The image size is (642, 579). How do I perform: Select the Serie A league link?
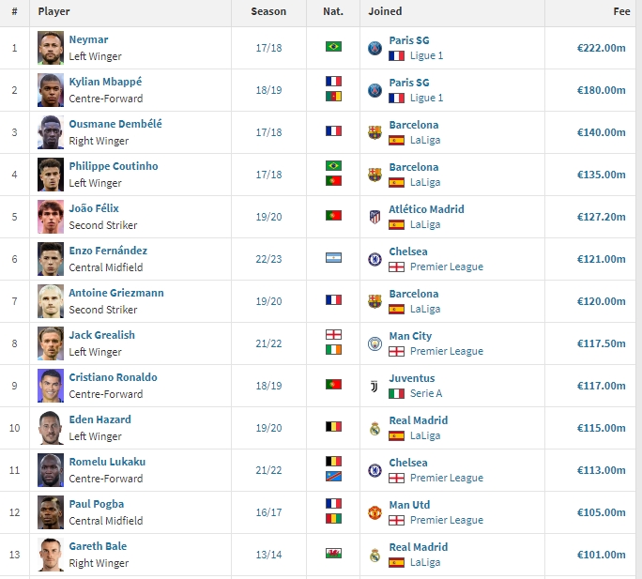[x=426, y=393]
